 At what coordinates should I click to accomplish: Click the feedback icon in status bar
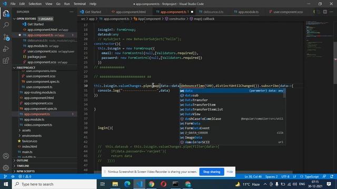[x=324, y=176]
